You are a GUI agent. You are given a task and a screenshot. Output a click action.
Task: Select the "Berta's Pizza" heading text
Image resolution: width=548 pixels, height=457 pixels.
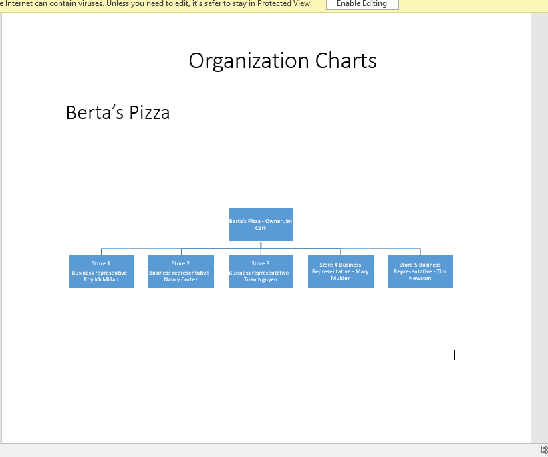[118, 112]
